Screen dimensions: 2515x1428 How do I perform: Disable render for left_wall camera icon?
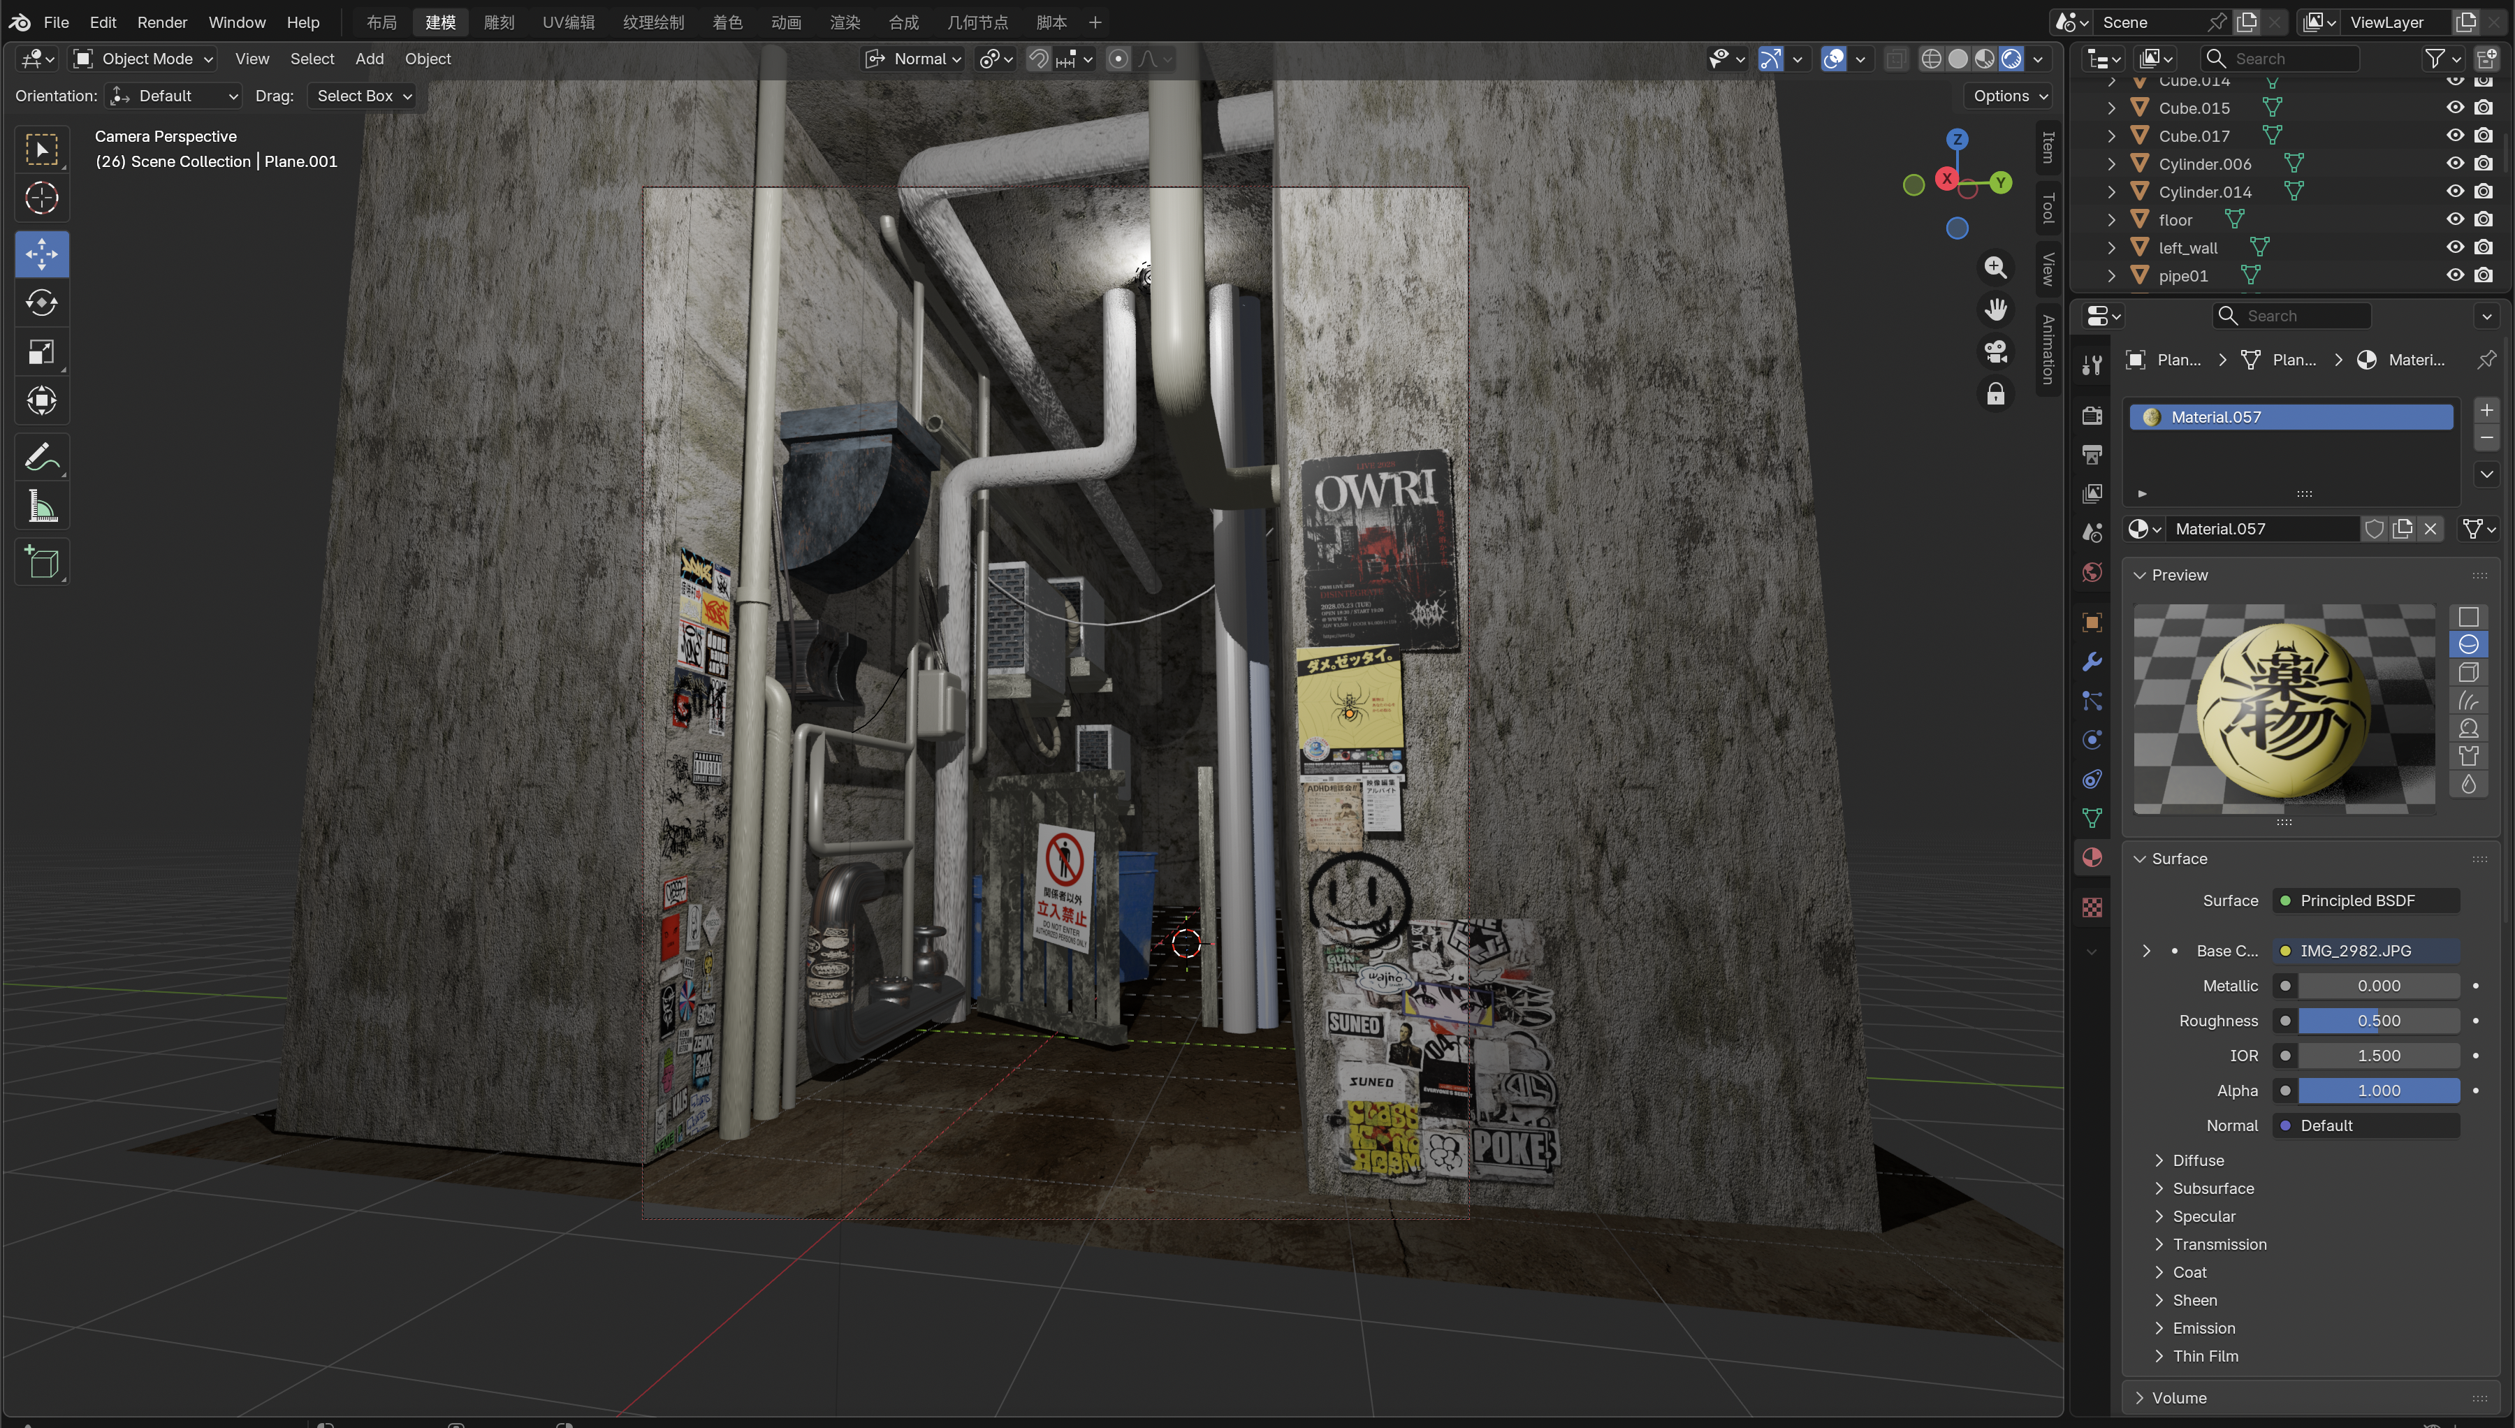coord(2483,247)
